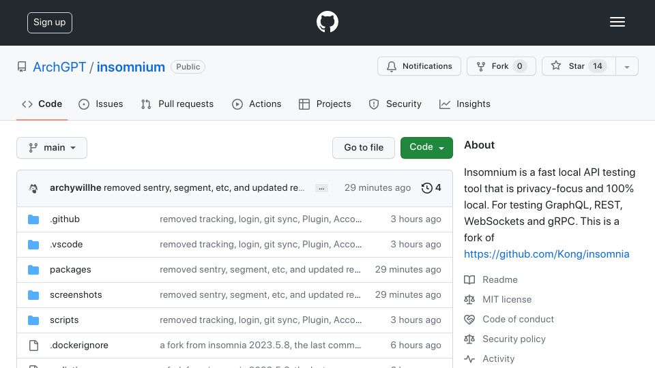Open the .github row commit message

(261, 219)
